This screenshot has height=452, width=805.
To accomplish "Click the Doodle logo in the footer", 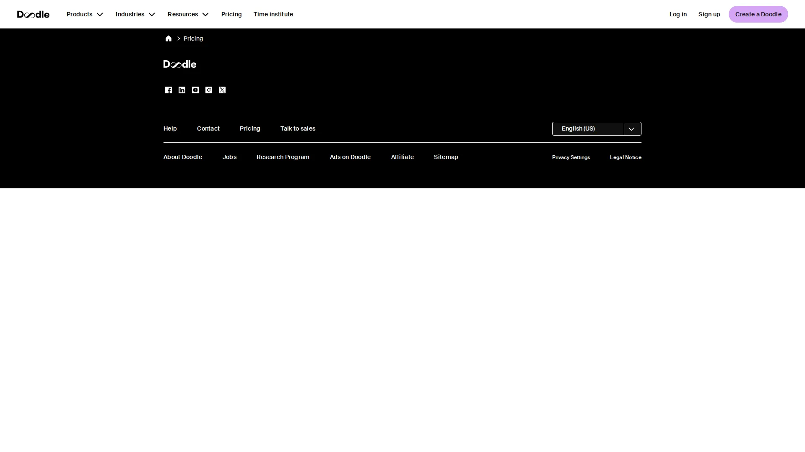I will [x=179, y=64].
